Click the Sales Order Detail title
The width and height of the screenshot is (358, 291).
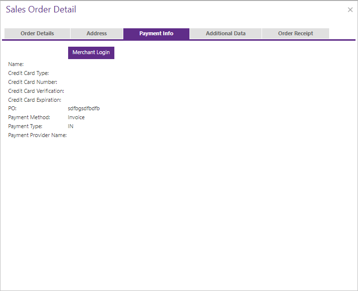41,9
